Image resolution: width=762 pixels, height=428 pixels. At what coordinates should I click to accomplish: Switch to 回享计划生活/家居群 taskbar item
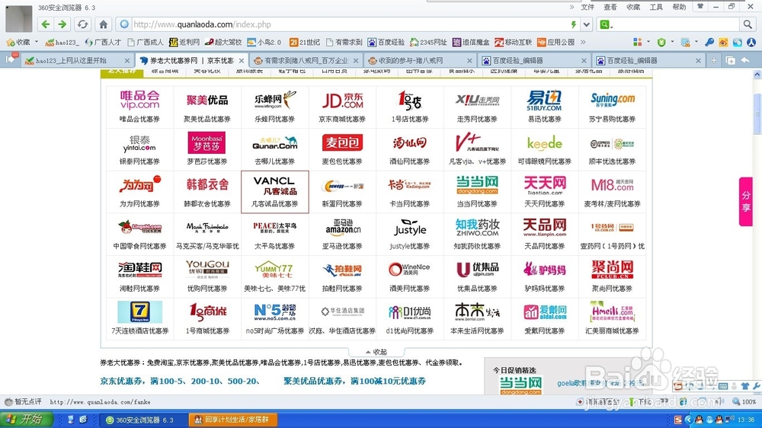point(232,420)
